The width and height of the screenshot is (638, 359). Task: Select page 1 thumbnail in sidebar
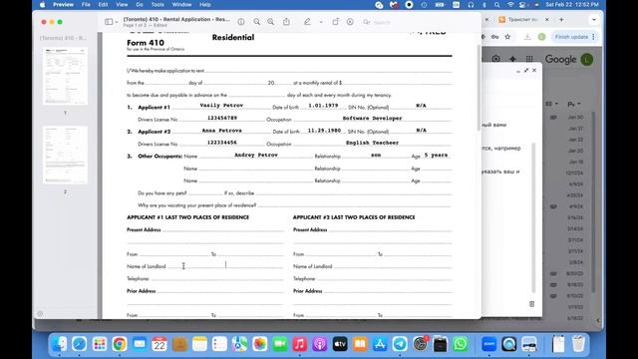[x=65, y=76]
